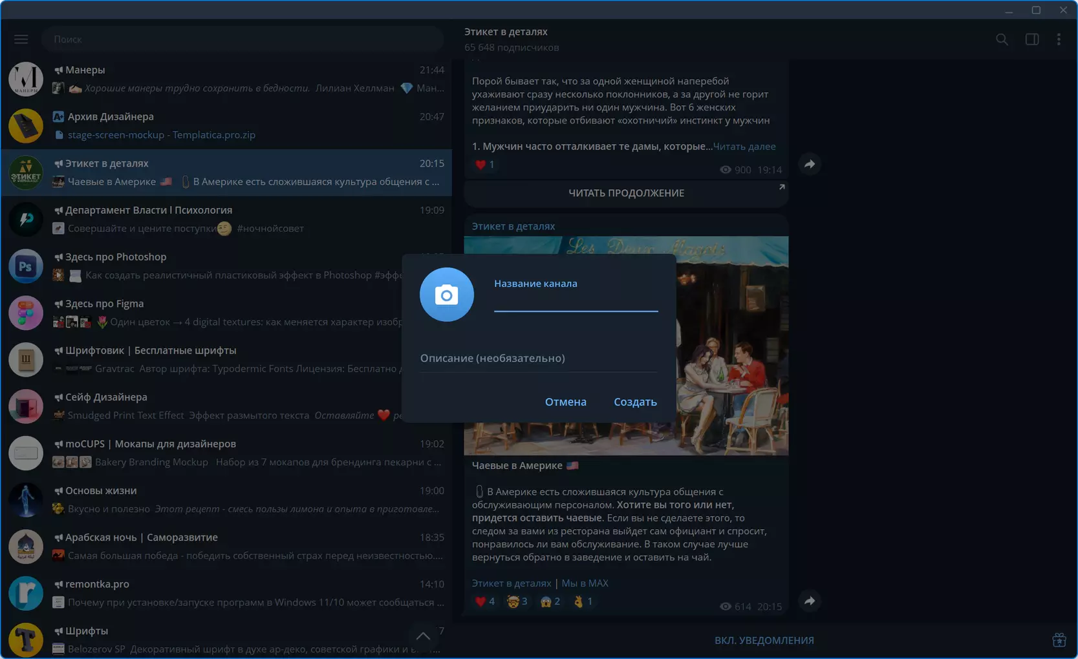Viewport: 1078px width, 659px height.
Task: Open the Архив Дизайнера avatar
Action: pos(26,125)
